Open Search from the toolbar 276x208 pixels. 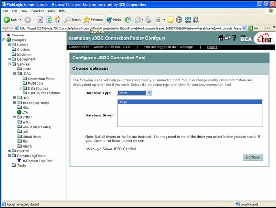(x=72, y=20)
